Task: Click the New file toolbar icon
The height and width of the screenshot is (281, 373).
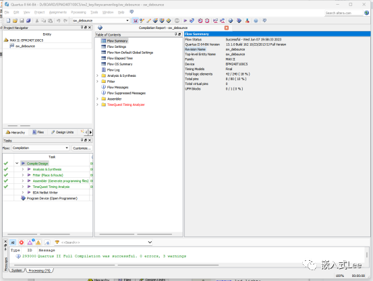Action: 8,21
